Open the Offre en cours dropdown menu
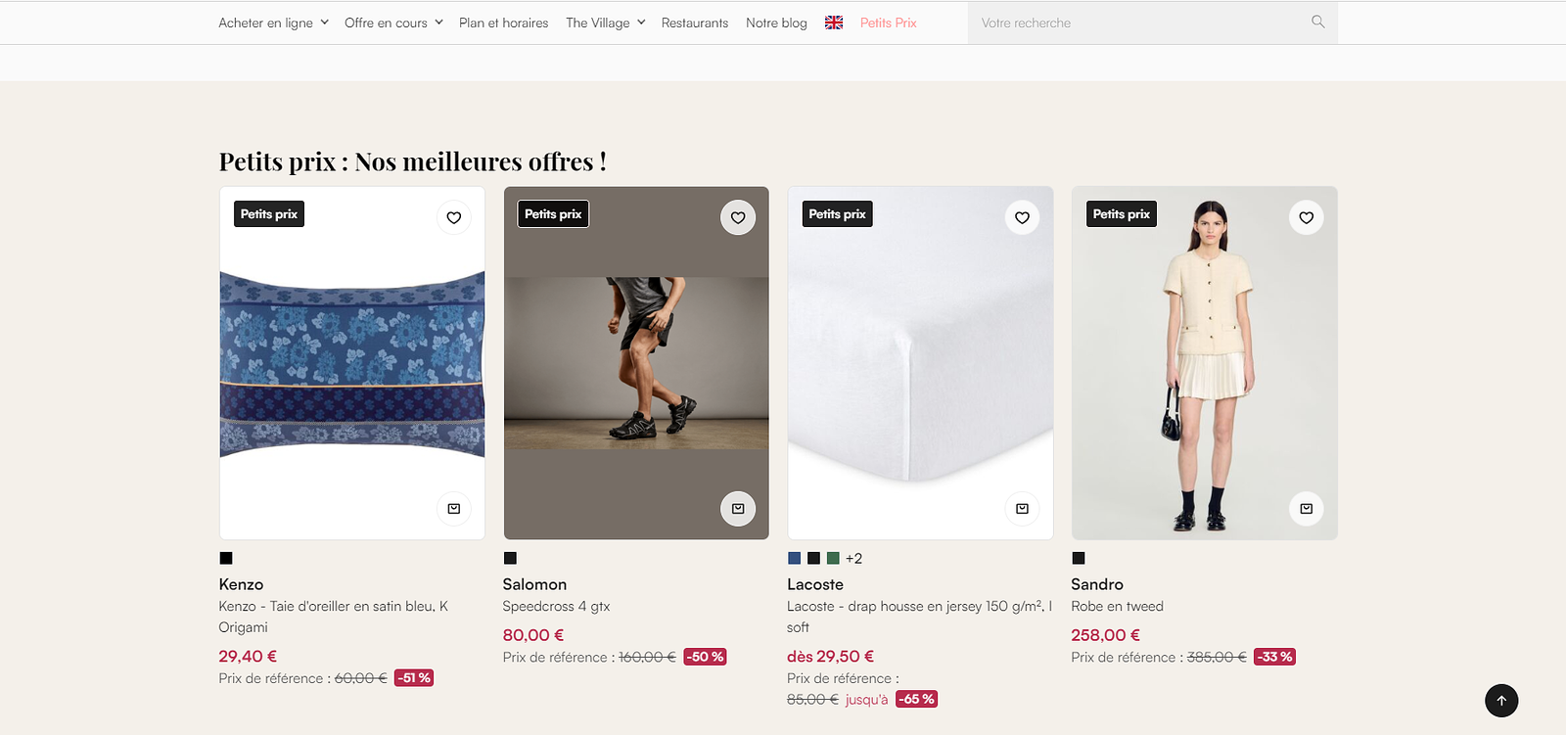Viewport: 1566px width, 735px height. (393, 23)
